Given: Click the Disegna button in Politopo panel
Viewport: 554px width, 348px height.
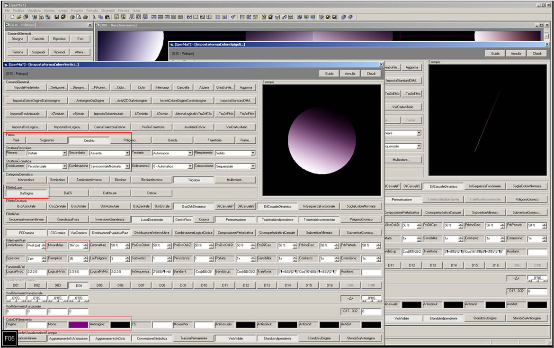Looking at the screenshot, I should pos(18,39).
